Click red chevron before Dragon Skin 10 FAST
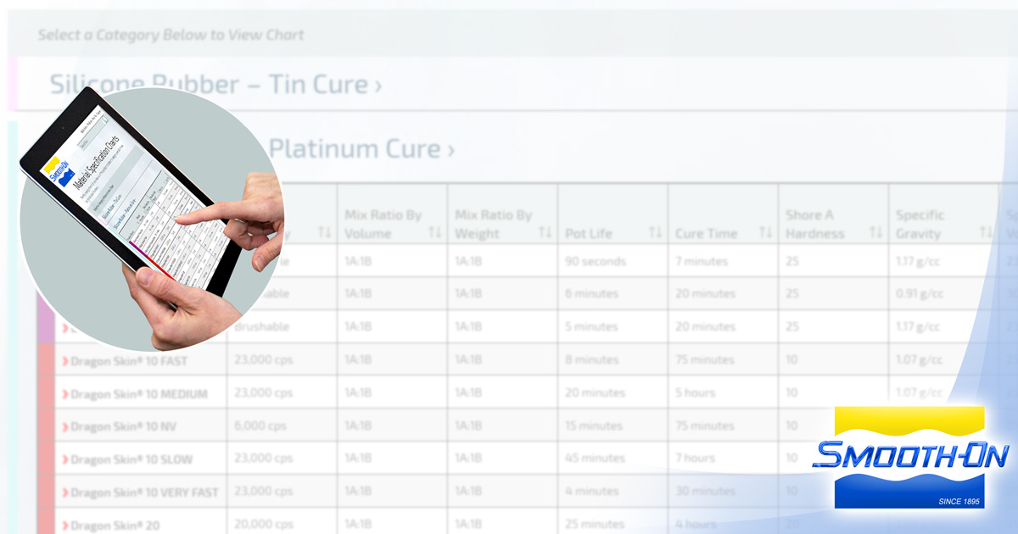Screen dimensions: 1018x534 pyautogui.click(x=65, y=361)
